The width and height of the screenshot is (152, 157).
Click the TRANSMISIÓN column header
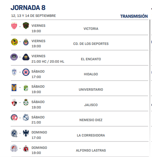(134, 16)
